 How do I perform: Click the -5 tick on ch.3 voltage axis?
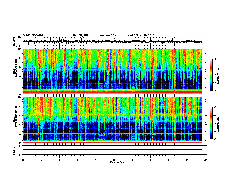coord(20,155)
